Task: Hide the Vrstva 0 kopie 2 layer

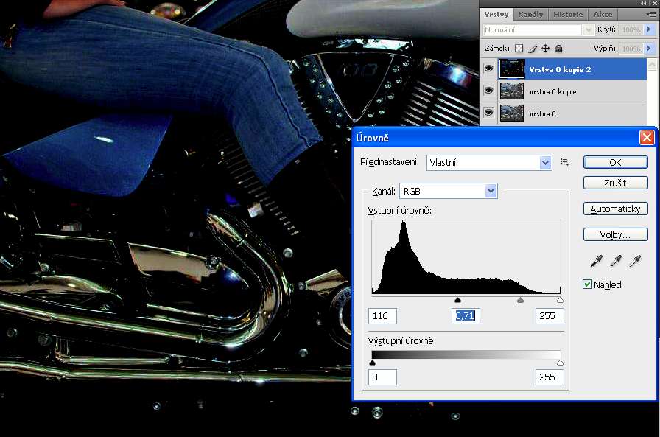Action: (x=488, y=69)
